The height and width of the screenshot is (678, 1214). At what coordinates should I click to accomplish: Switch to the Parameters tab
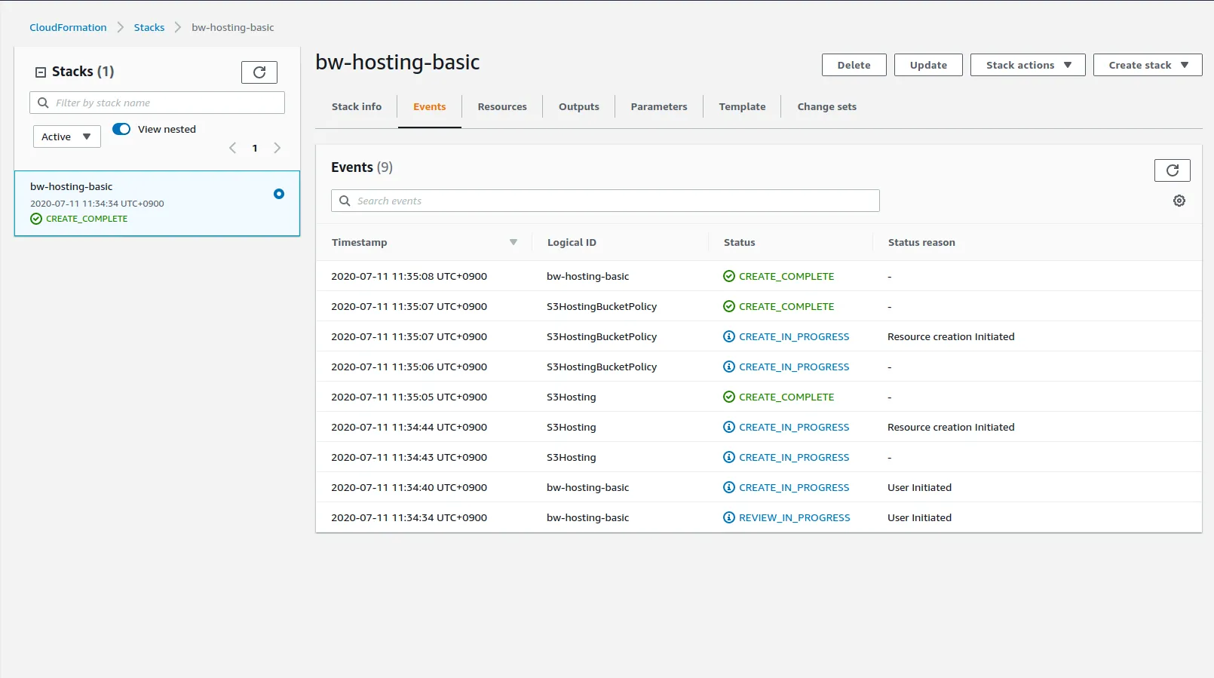659,106
